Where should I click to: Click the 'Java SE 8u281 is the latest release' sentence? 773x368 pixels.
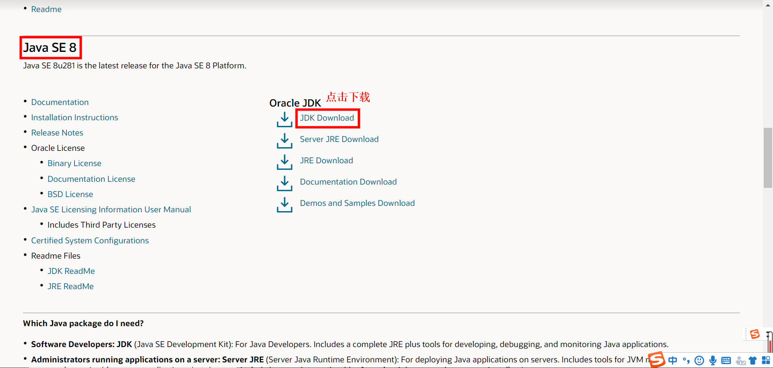(x=134, y=66)
